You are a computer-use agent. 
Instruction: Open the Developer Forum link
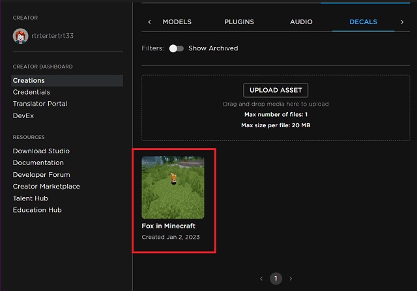41,175
